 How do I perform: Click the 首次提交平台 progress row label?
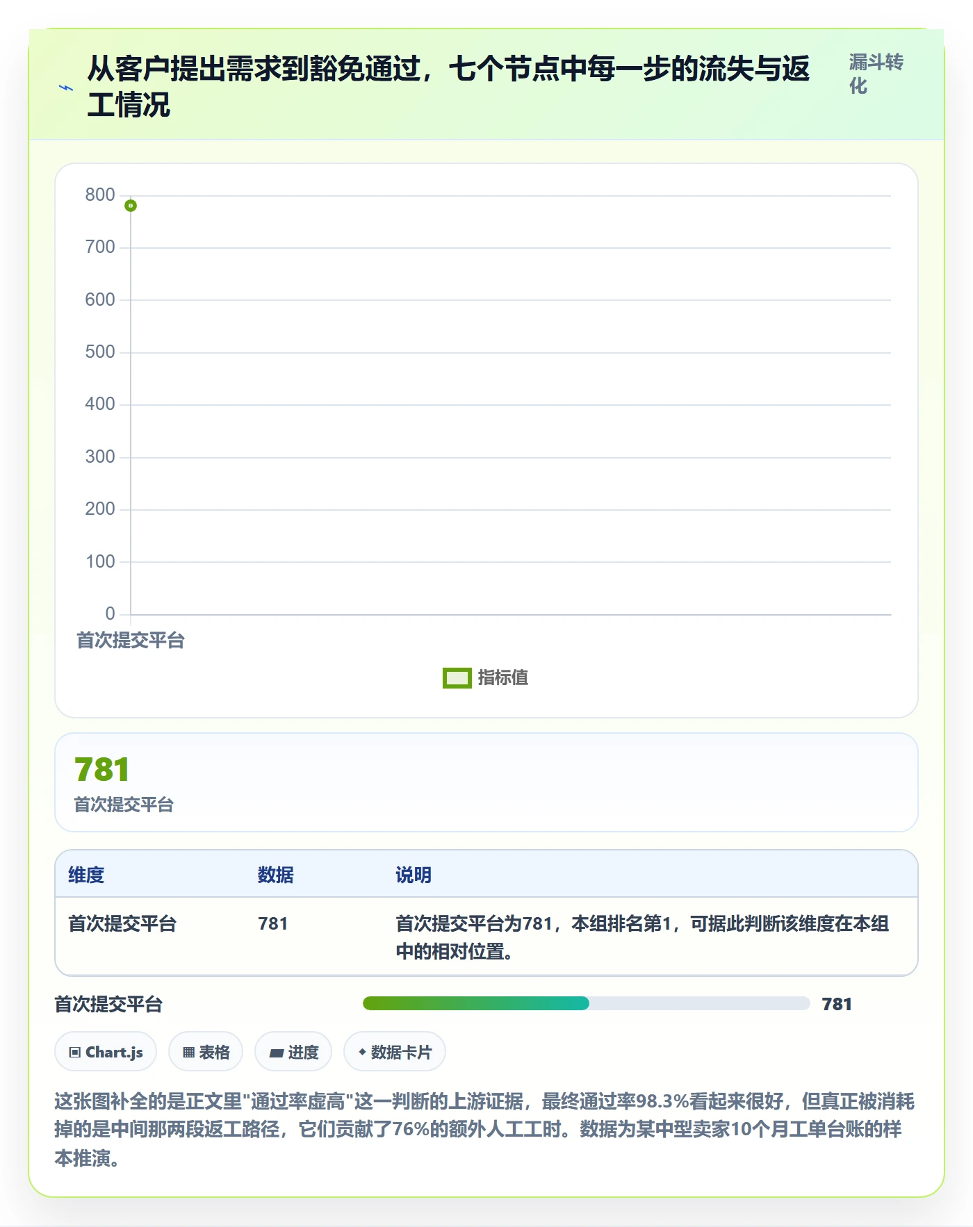[x=108, y=1004]
